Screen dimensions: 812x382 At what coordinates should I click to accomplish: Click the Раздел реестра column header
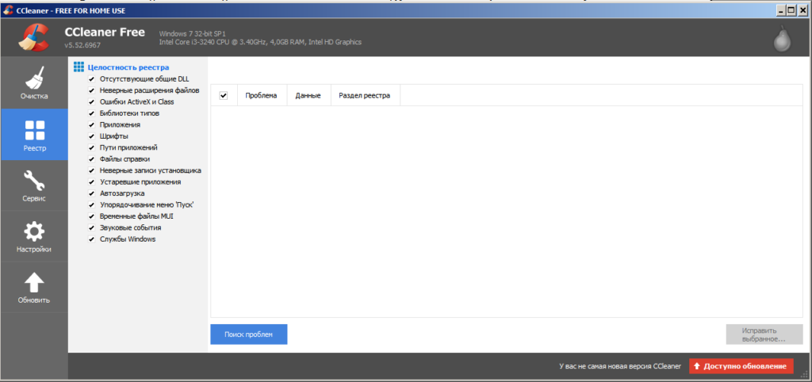(x=364, y=96)
